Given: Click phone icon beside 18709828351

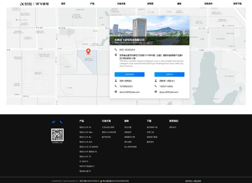Looking at the screenshot, I should tap(116, 86).
